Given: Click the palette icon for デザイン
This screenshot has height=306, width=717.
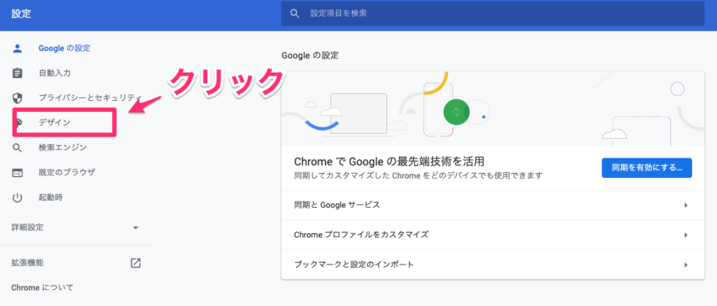Looking at the screenshot, I should 19,123.
